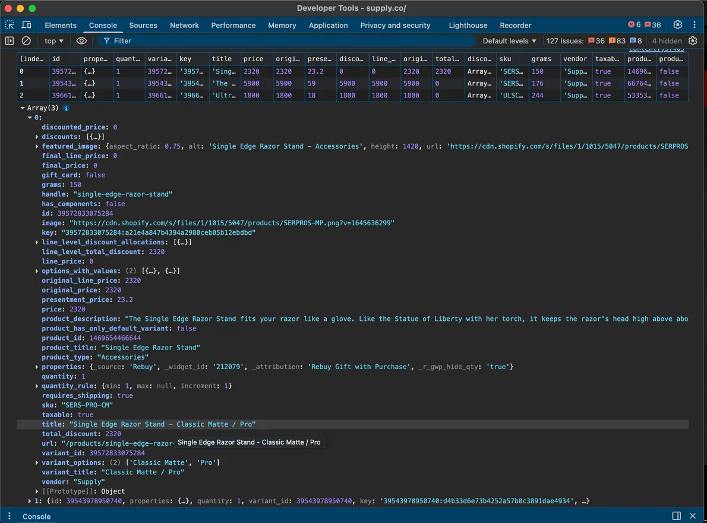Open the Network tab
The width and height of the screenshot is (707, 523).
tap(184, 25)
